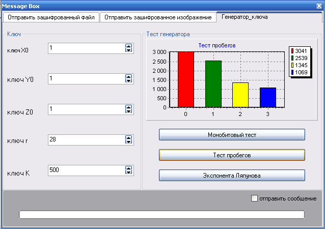Click the green legend swatch for 2539

point(292,58)
